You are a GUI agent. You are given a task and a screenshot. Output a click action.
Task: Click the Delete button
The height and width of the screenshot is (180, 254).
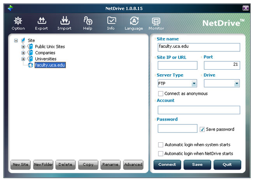click(x=65, y=164)
